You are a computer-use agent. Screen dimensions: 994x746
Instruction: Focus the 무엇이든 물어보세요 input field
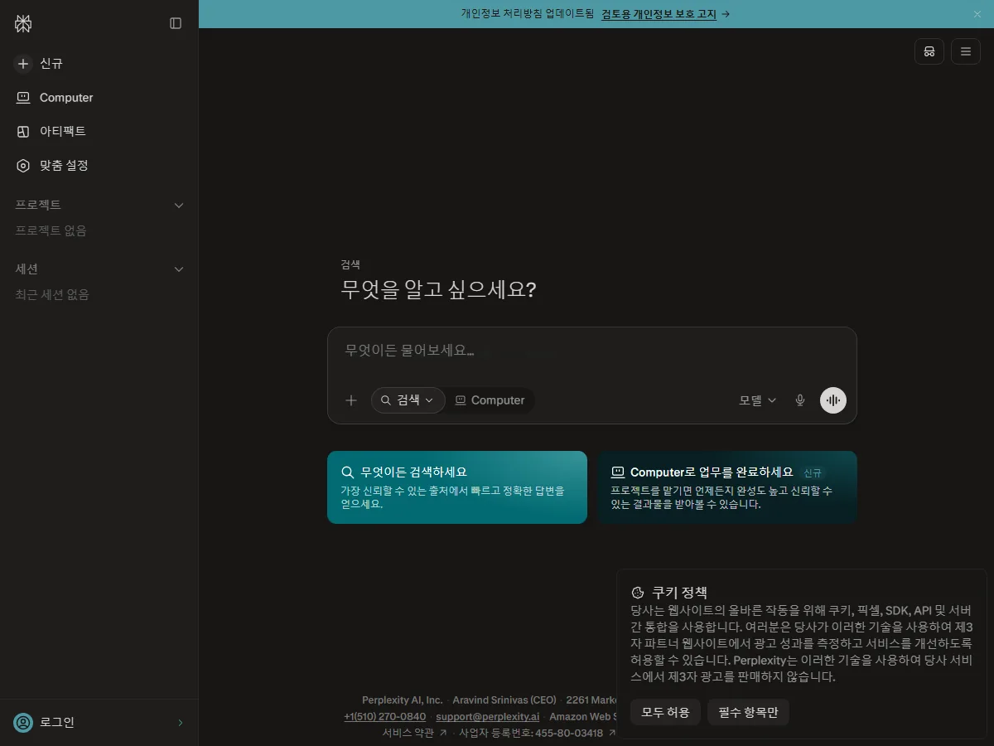pos(591,351)
